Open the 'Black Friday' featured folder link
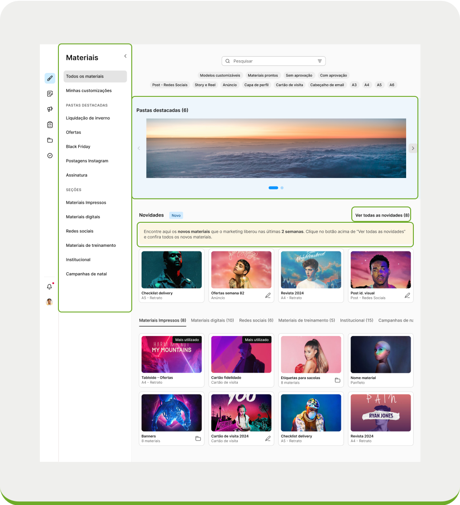The image size is (460, 505). (x=78, y=147)
